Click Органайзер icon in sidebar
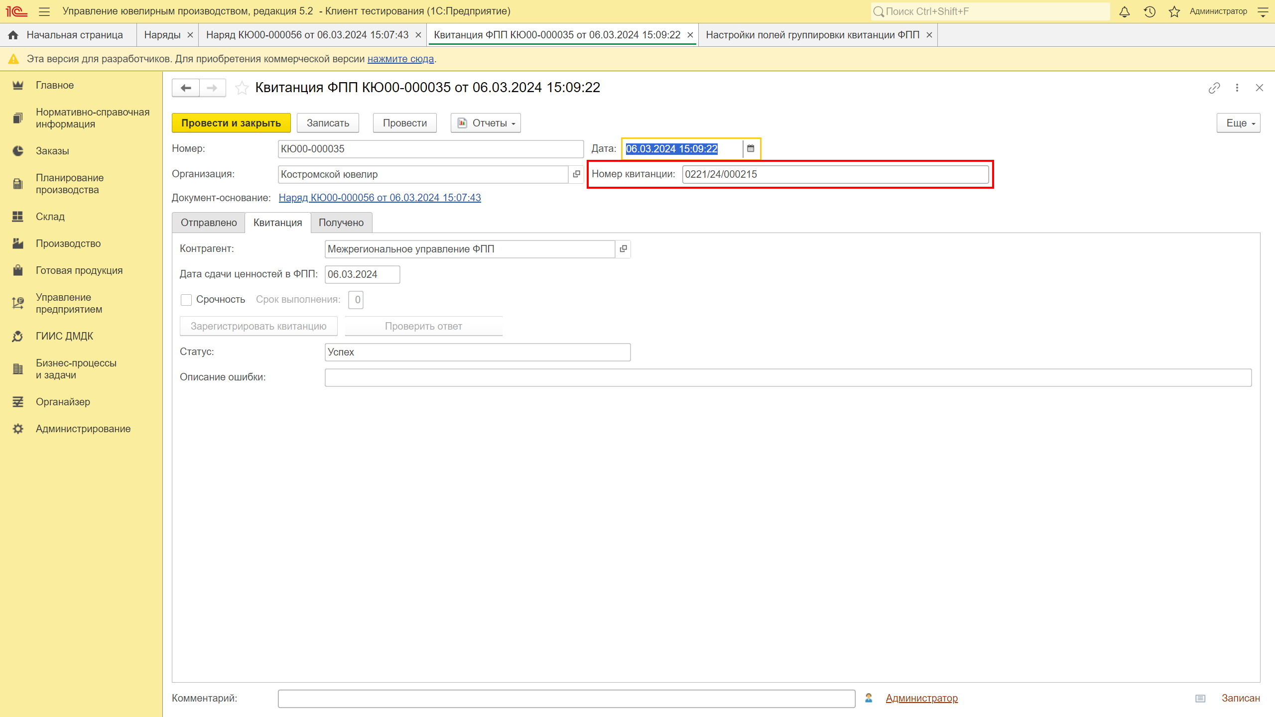Viewport: 1275px width, 717px height. coord(18,402)
